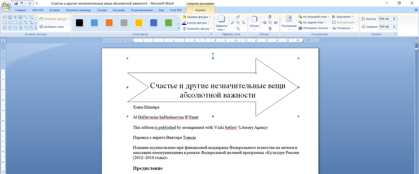This screenshot has width=419, height=174.
Task: Open the WPS PDF tab
Action: 38,10
